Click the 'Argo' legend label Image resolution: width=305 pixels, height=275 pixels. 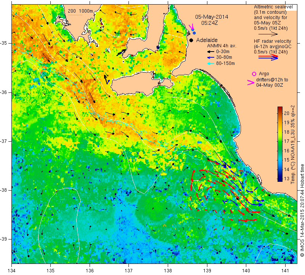[x=264, y=74]
